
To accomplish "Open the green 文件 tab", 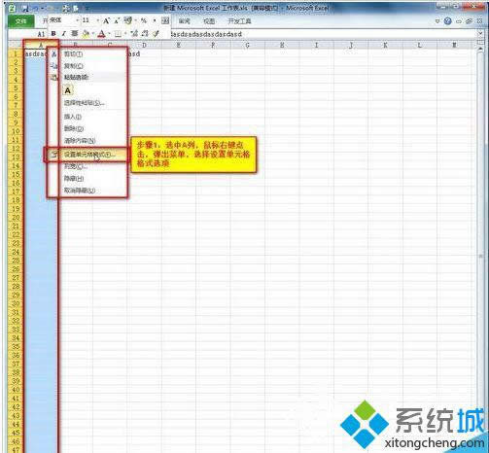I will (x=20, y=21).
